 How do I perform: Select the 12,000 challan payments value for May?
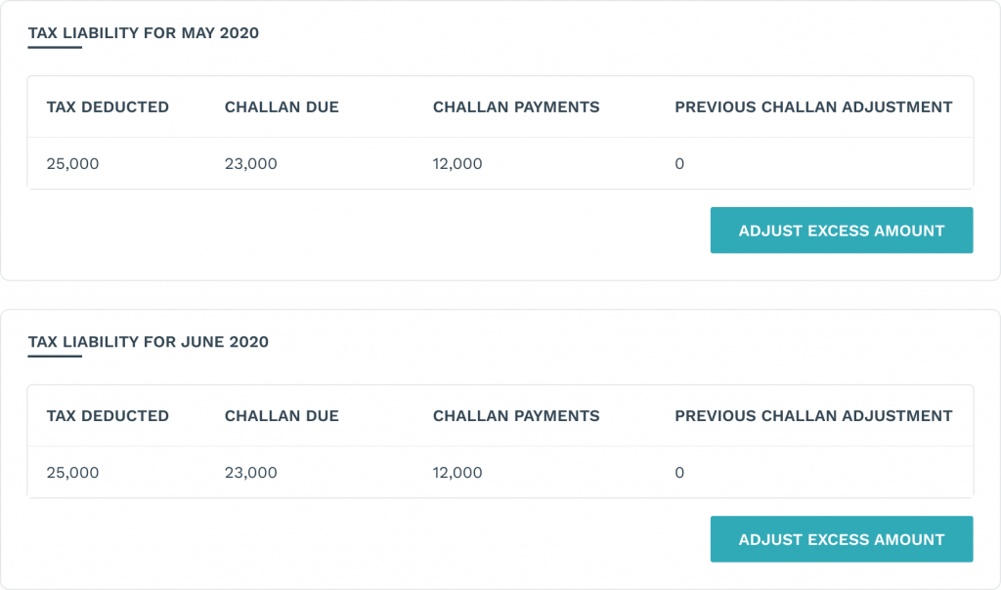(x=457, y=164)
